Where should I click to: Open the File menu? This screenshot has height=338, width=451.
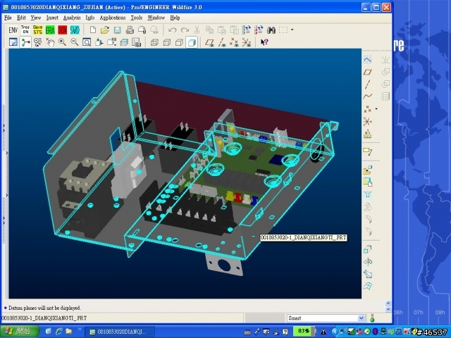(8, 18)
